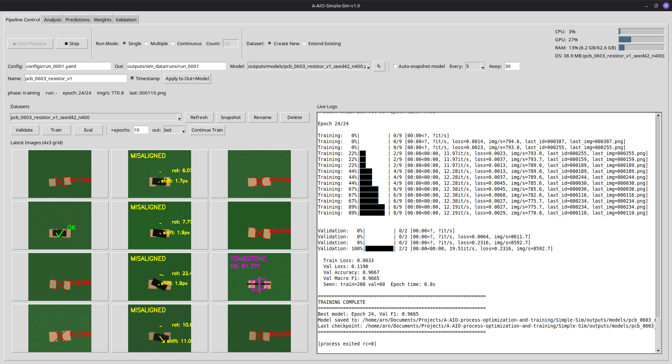Image resolution: width=672 pixels, height=364 pixels.
Task: Click the Eval button
Action: click(88, 130)
